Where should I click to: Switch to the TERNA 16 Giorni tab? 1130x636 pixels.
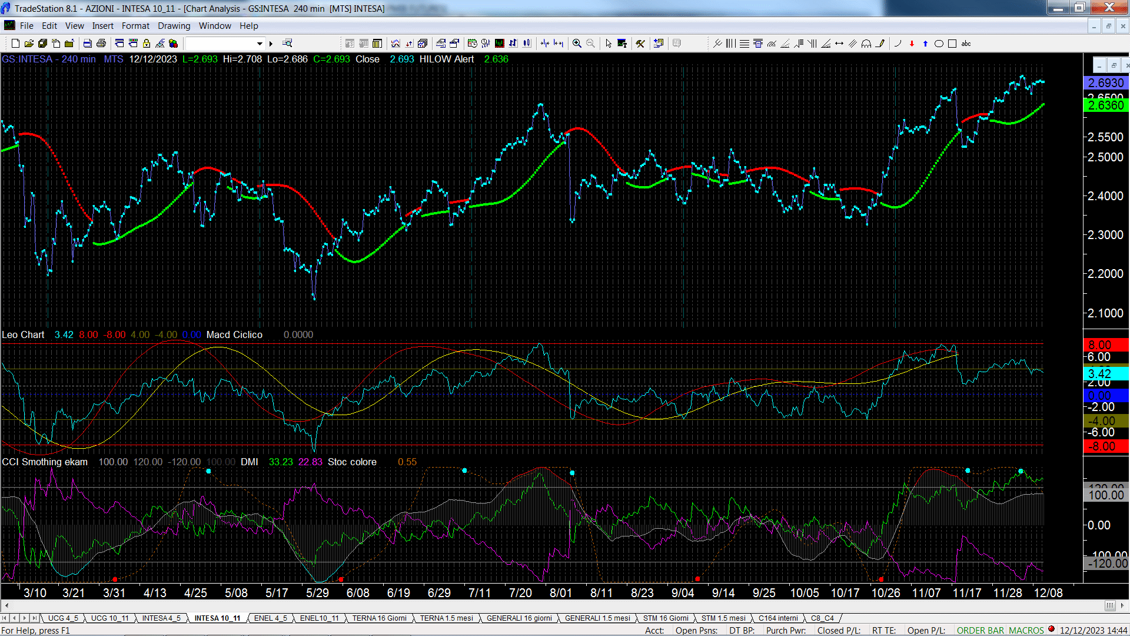coord(380,618)
